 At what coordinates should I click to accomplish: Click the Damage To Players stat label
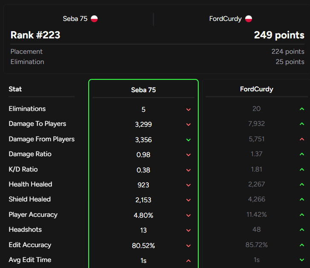click(38, 124)
